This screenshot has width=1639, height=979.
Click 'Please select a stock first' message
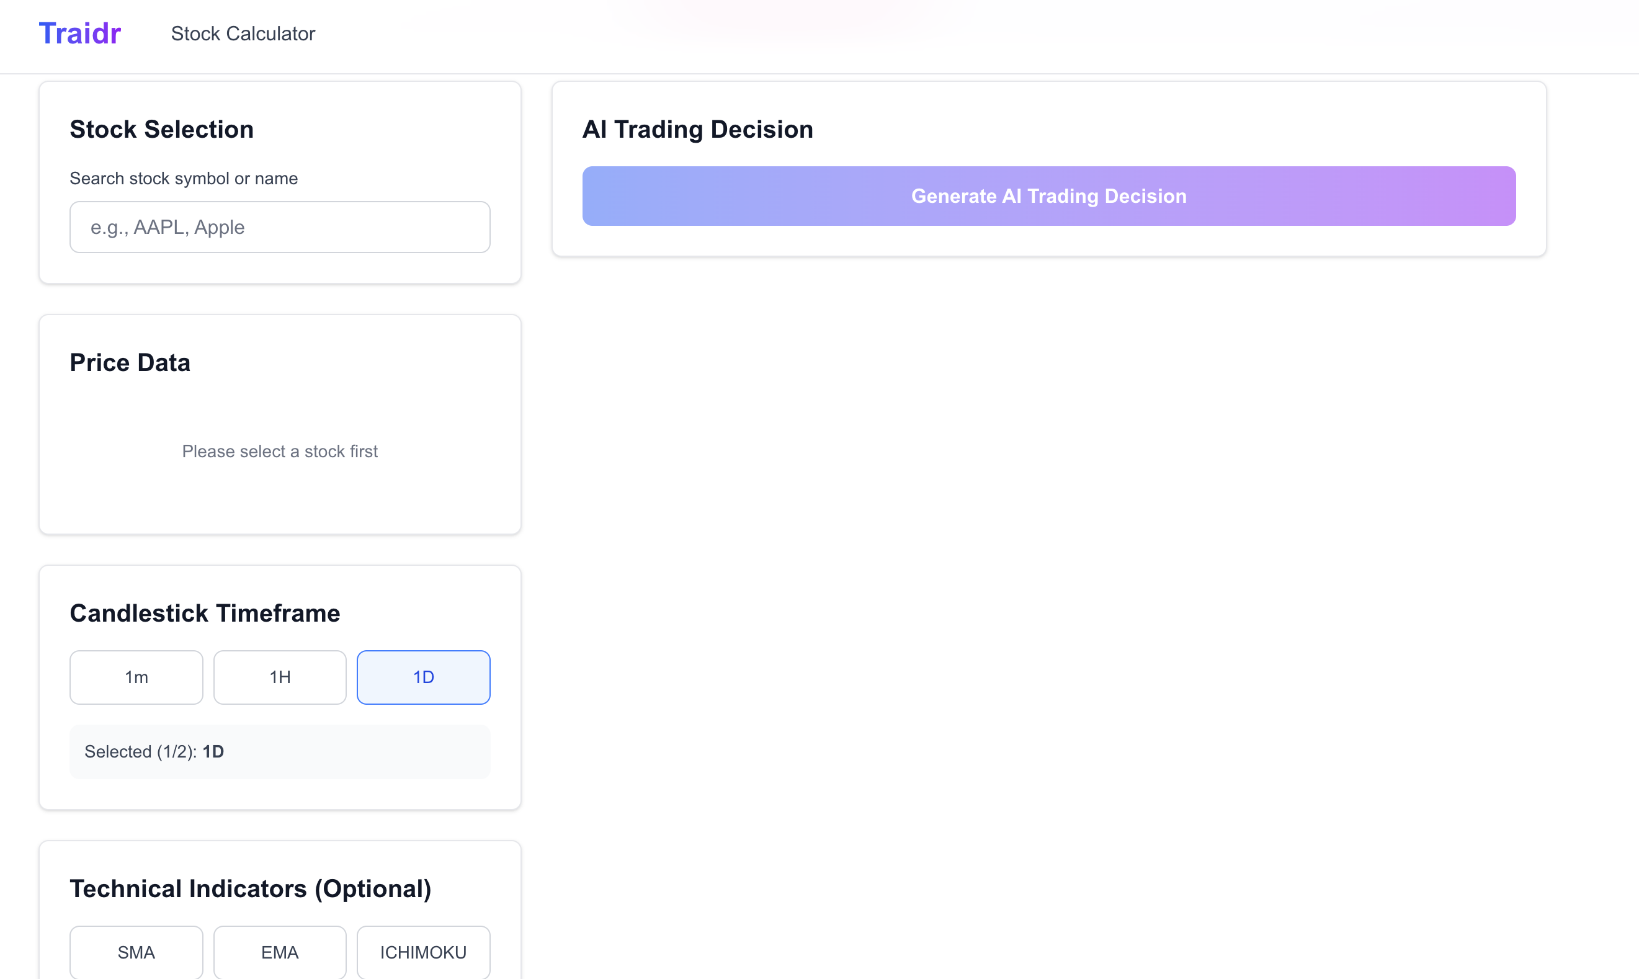[280, 451]
